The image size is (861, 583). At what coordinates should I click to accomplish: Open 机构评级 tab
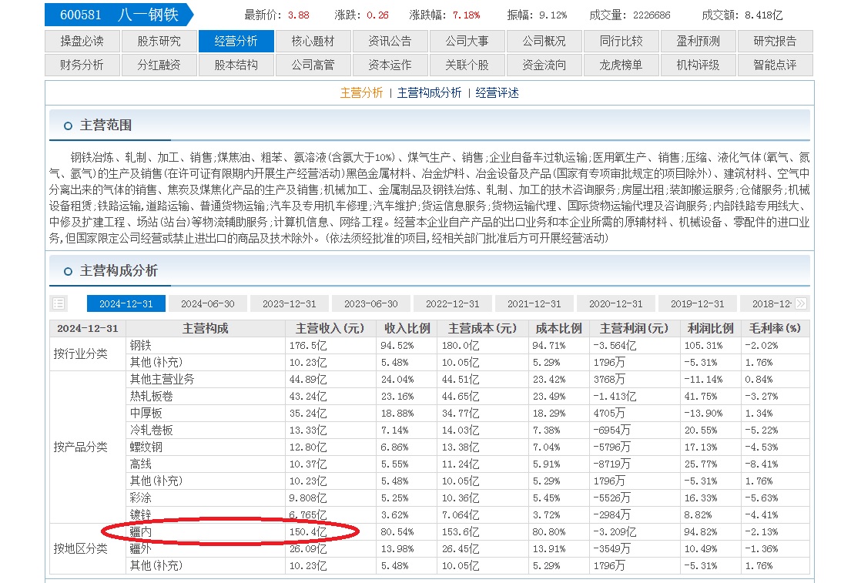[698, 65]
